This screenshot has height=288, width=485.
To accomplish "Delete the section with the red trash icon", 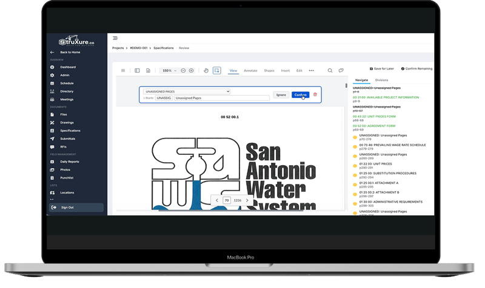I will (x=315, y=95).
